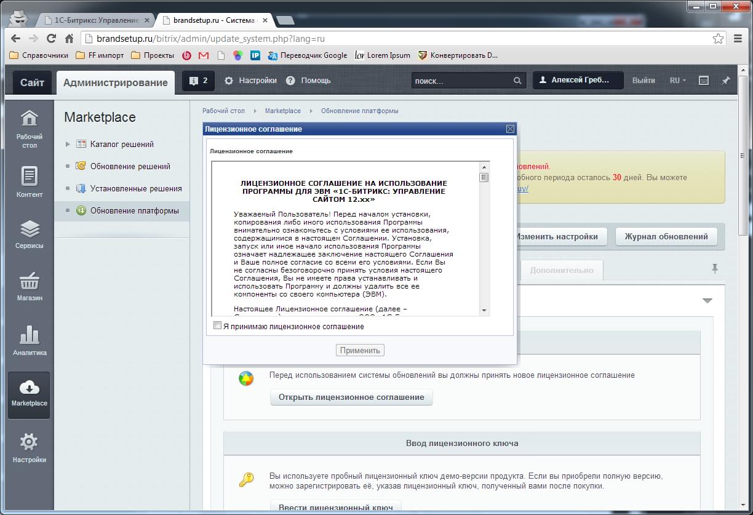Open a new browser tab

pyautogui.click(x=285, y=20)
